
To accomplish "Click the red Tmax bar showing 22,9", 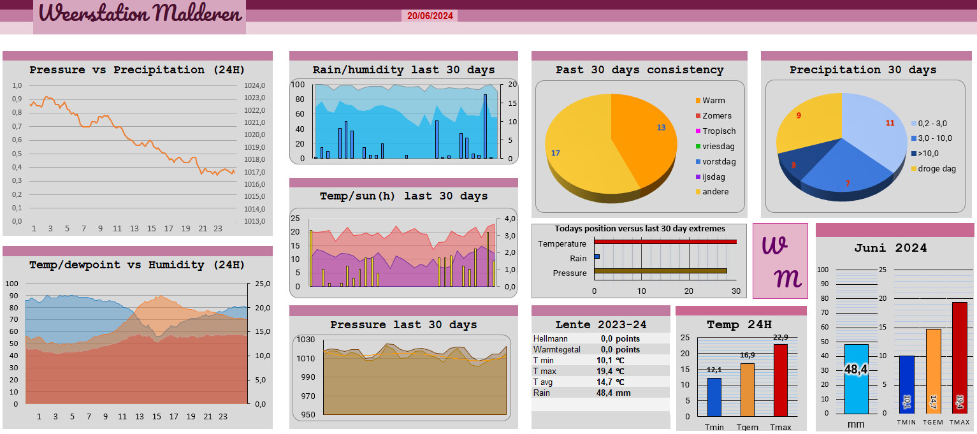I will 781,380.
